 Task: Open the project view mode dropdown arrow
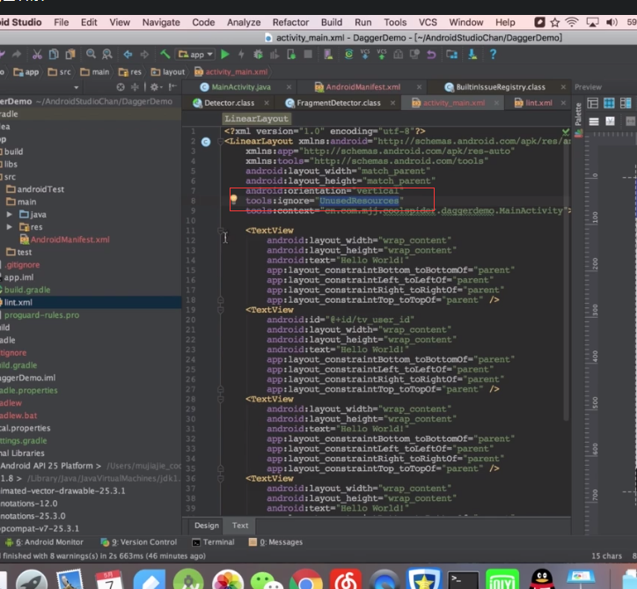(76, 87)
